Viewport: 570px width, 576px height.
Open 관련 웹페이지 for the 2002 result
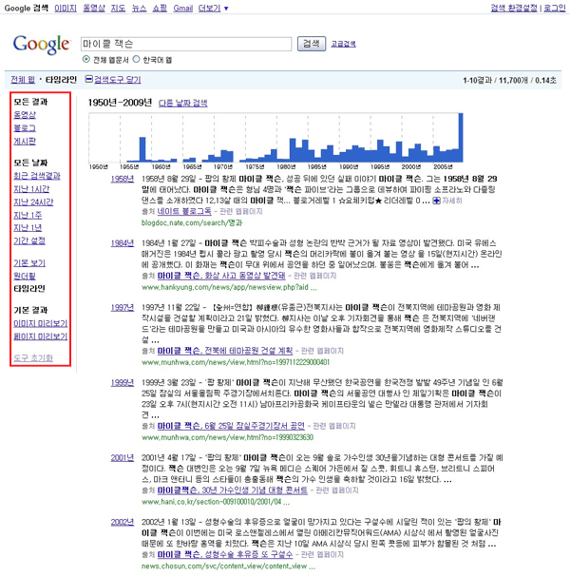click(322, 555)
